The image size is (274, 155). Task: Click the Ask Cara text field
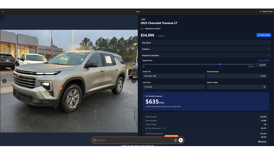tap(135, 140)
